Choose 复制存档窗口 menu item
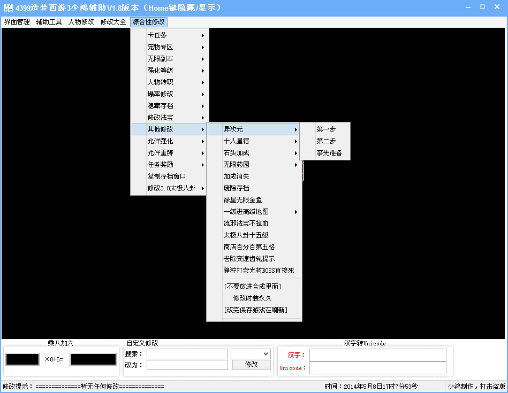 click(x=169, y=176)
